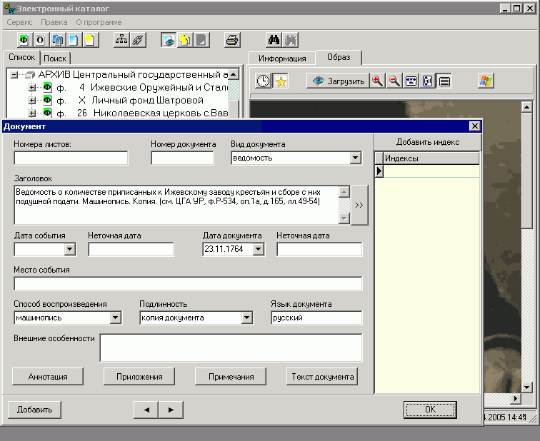Click the black binoculars search icon
The image size is (540, 441).
click(274, 40)
